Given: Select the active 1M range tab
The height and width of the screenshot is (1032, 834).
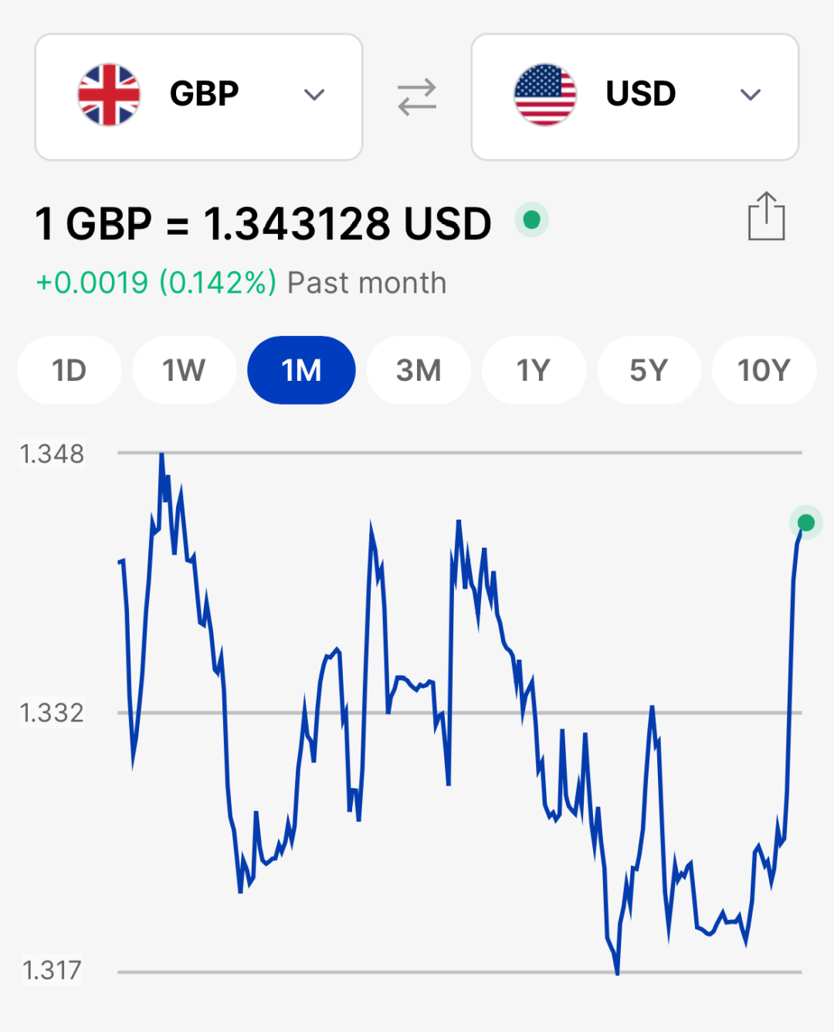Looking at the screenshot, I should point(301,370).
